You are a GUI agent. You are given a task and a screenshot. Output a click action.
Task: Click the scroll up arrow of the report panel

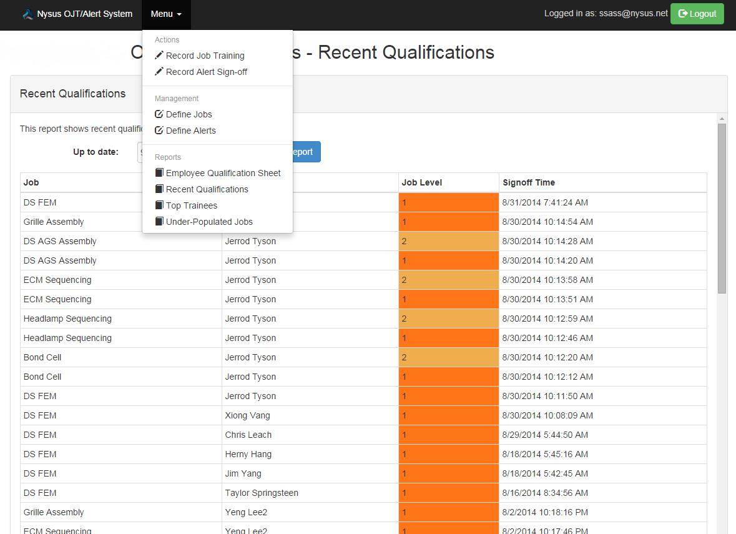point(722,119)
